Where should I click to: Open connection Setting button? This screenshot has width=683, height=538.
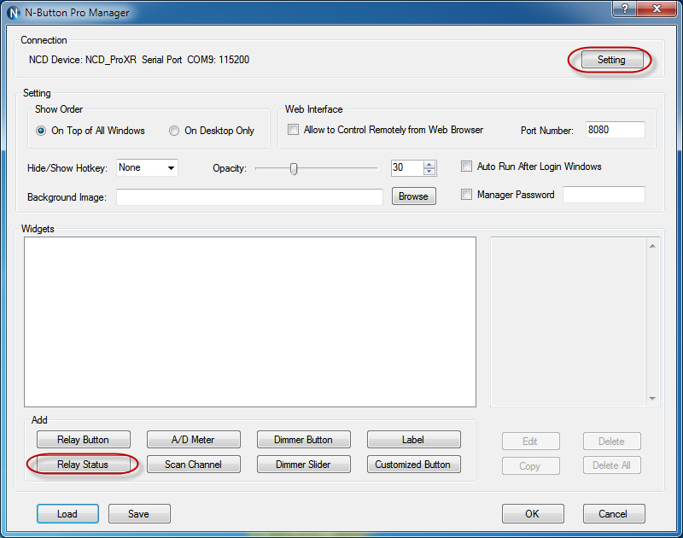click(x=611, y=60)
